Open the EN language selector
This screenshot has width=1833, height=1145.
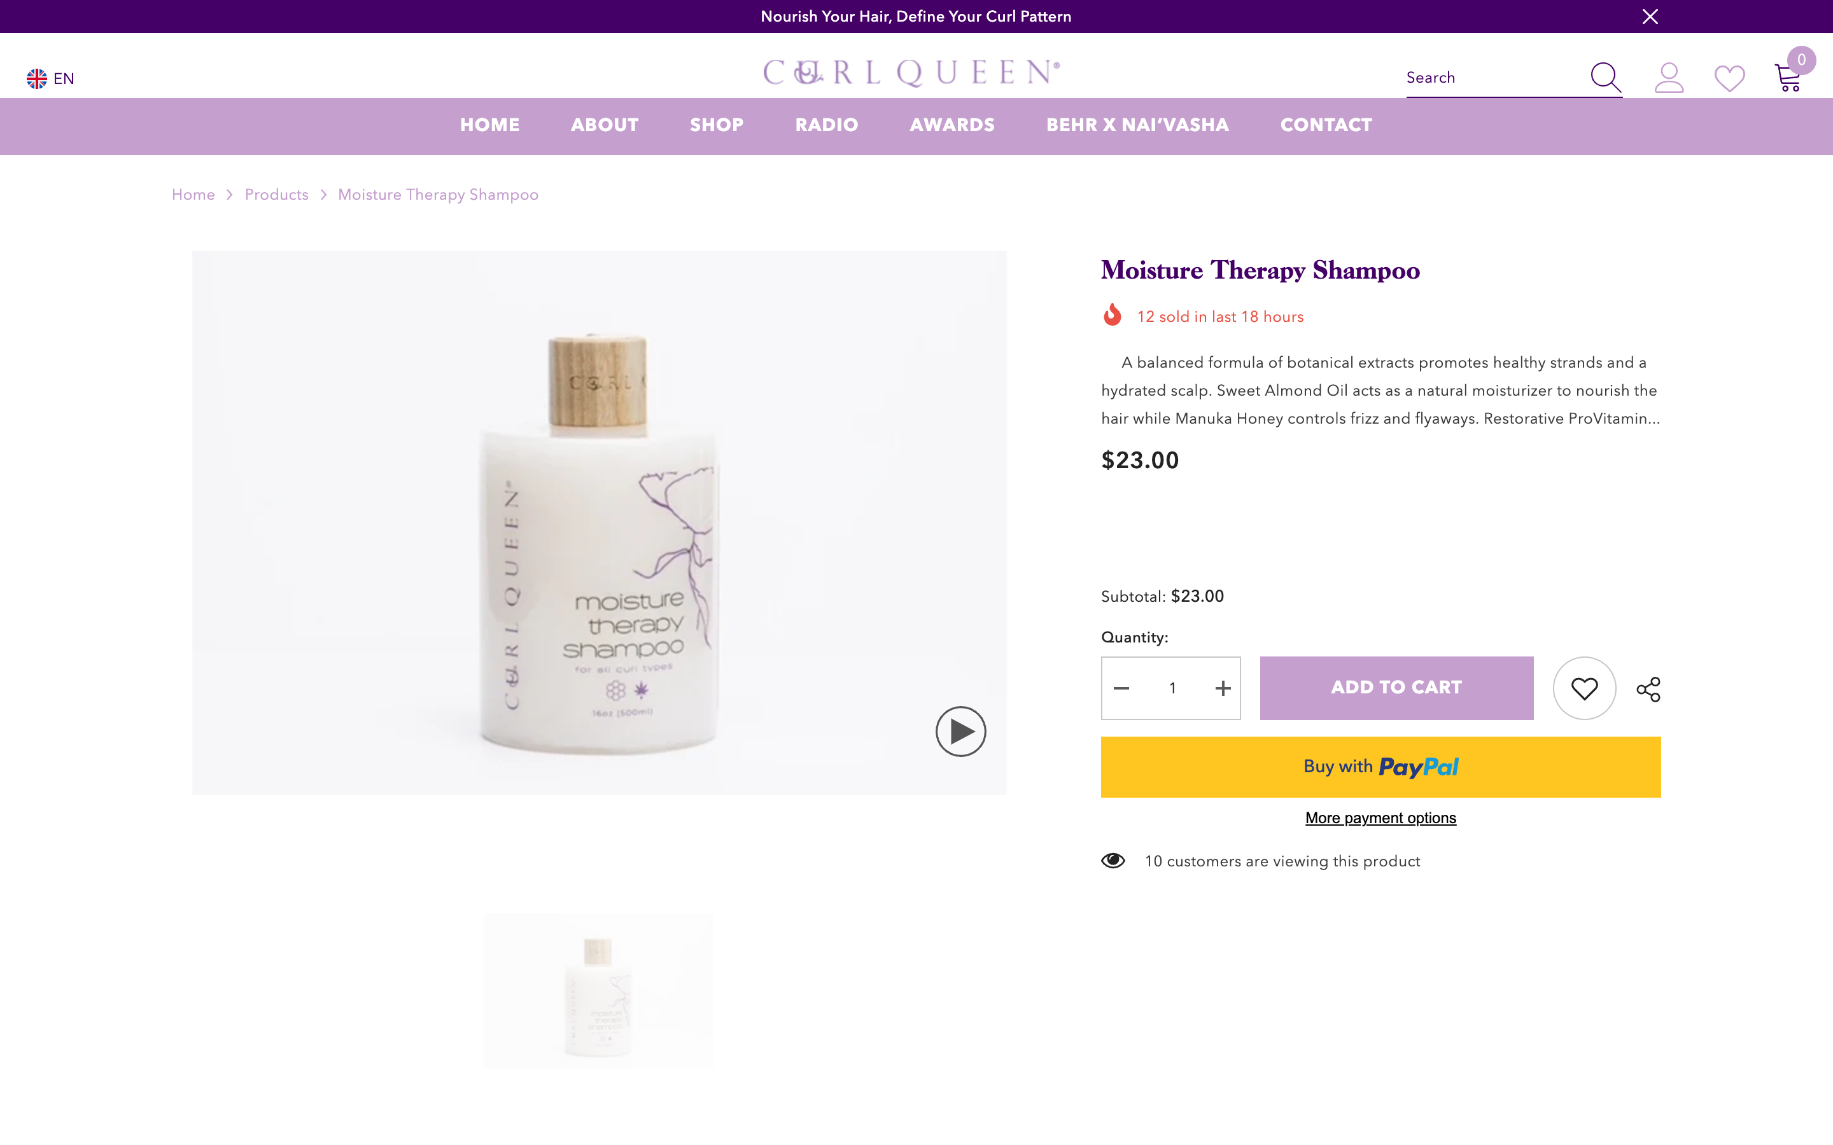point(51,79)
